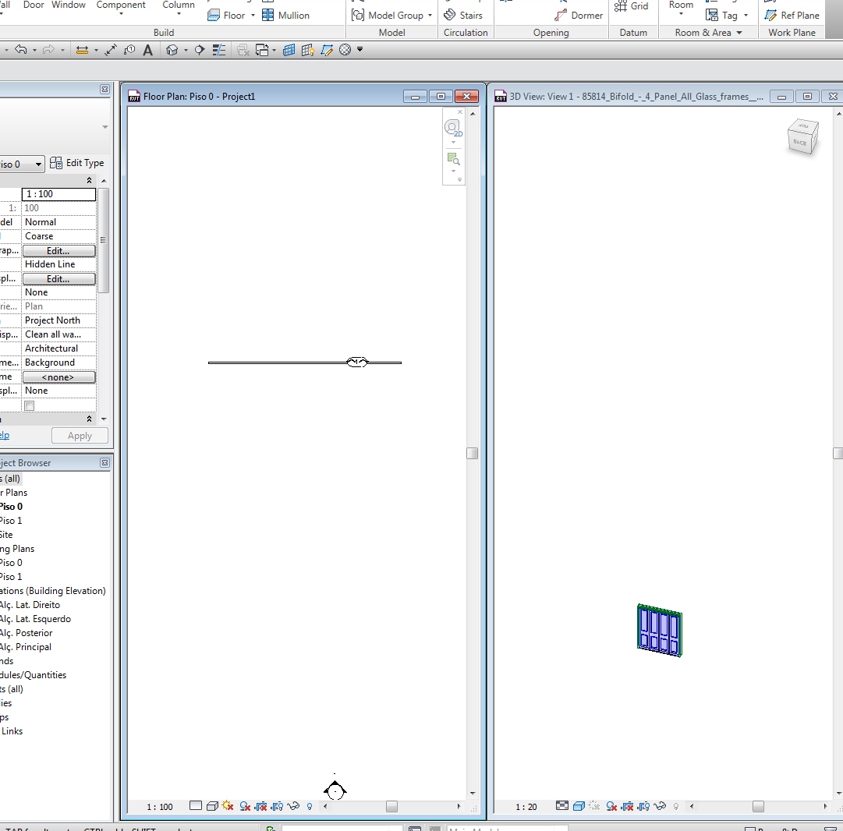The image size is (843, 831).
Task: Click the Edit Type button
Action: 76,163
